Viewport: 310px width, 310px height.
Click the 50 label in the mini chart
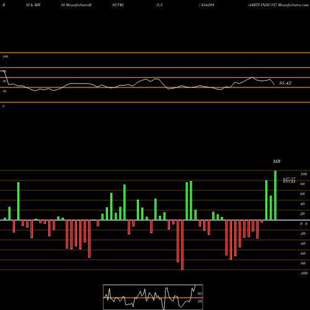coord(200,301)
